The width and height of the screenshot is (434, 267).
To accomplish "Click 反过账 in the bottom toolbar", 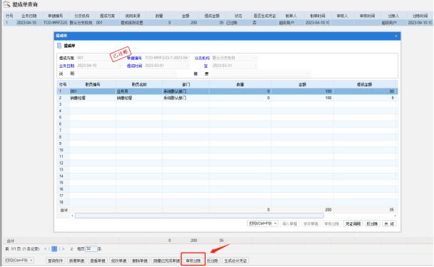I will click(x=213, y=261).
